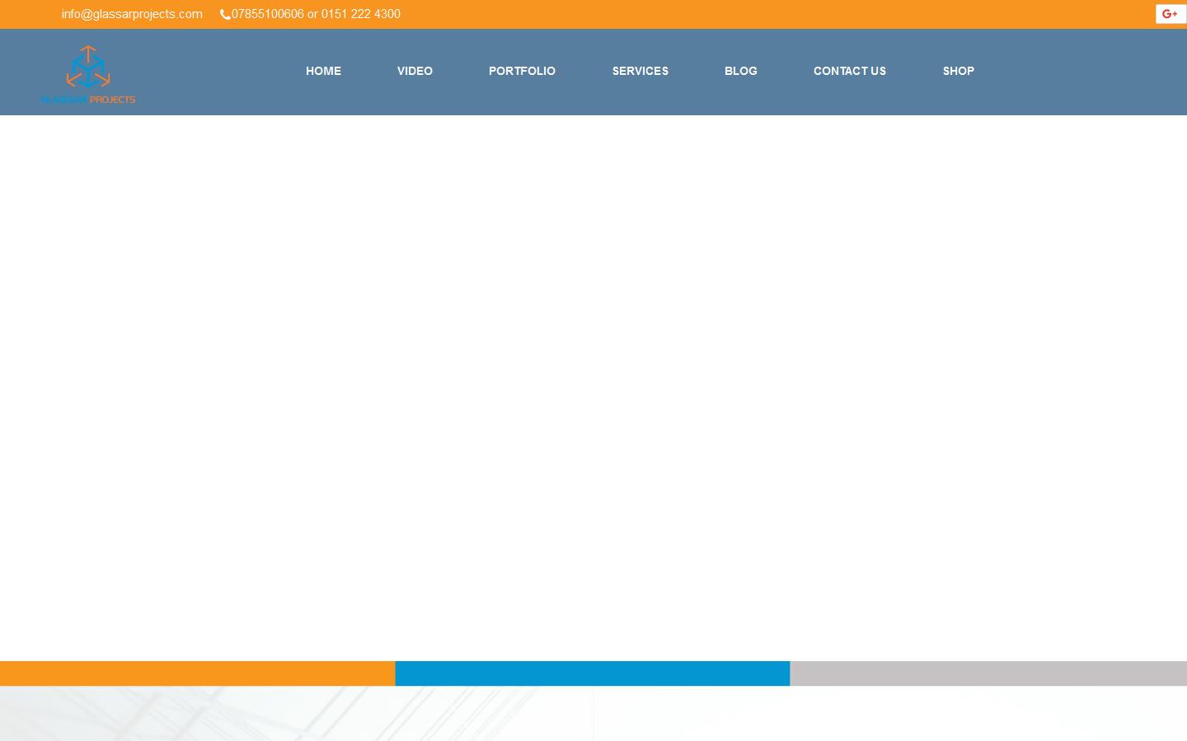Select SERVICES from the navigation
The width and height of the screenshot is (1187, 741).
(640, 71)
